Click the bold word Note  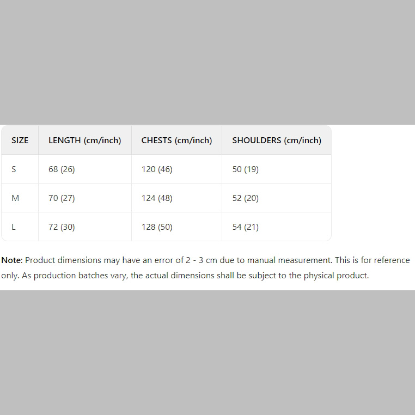tap(11, 260)
